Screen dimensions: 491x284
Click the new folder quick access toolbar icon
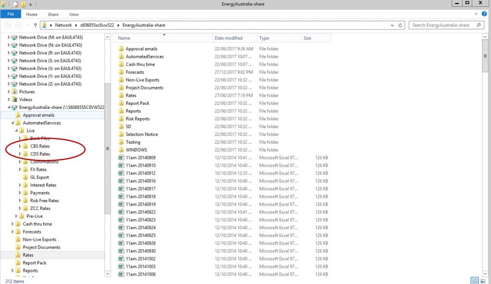point(24,4)
